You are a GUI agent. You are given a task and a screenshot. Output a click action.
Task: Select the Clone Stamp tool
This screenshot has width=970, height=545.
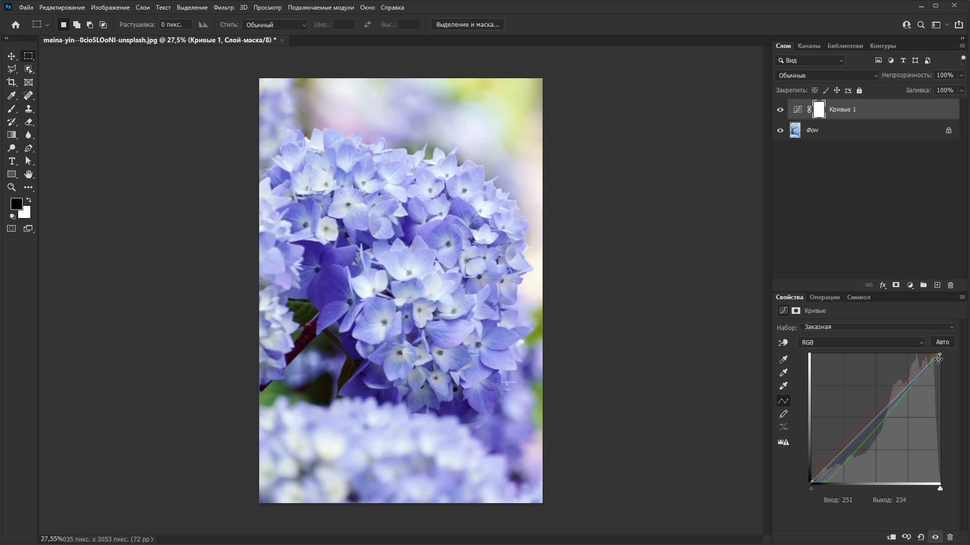pyautogui.click(x=29, y=108)
